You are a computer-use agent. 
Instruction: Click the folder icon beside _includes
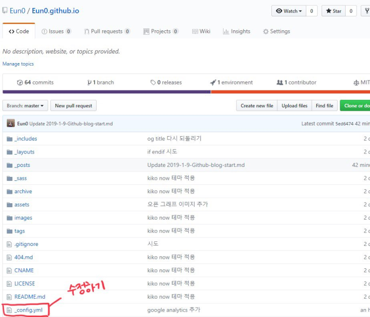point(9,139)
